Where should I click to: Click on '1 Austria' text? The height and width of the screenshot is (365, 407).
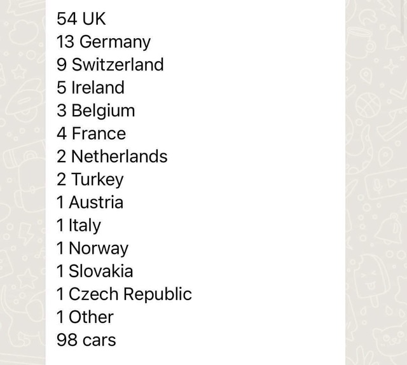point(90,202)
